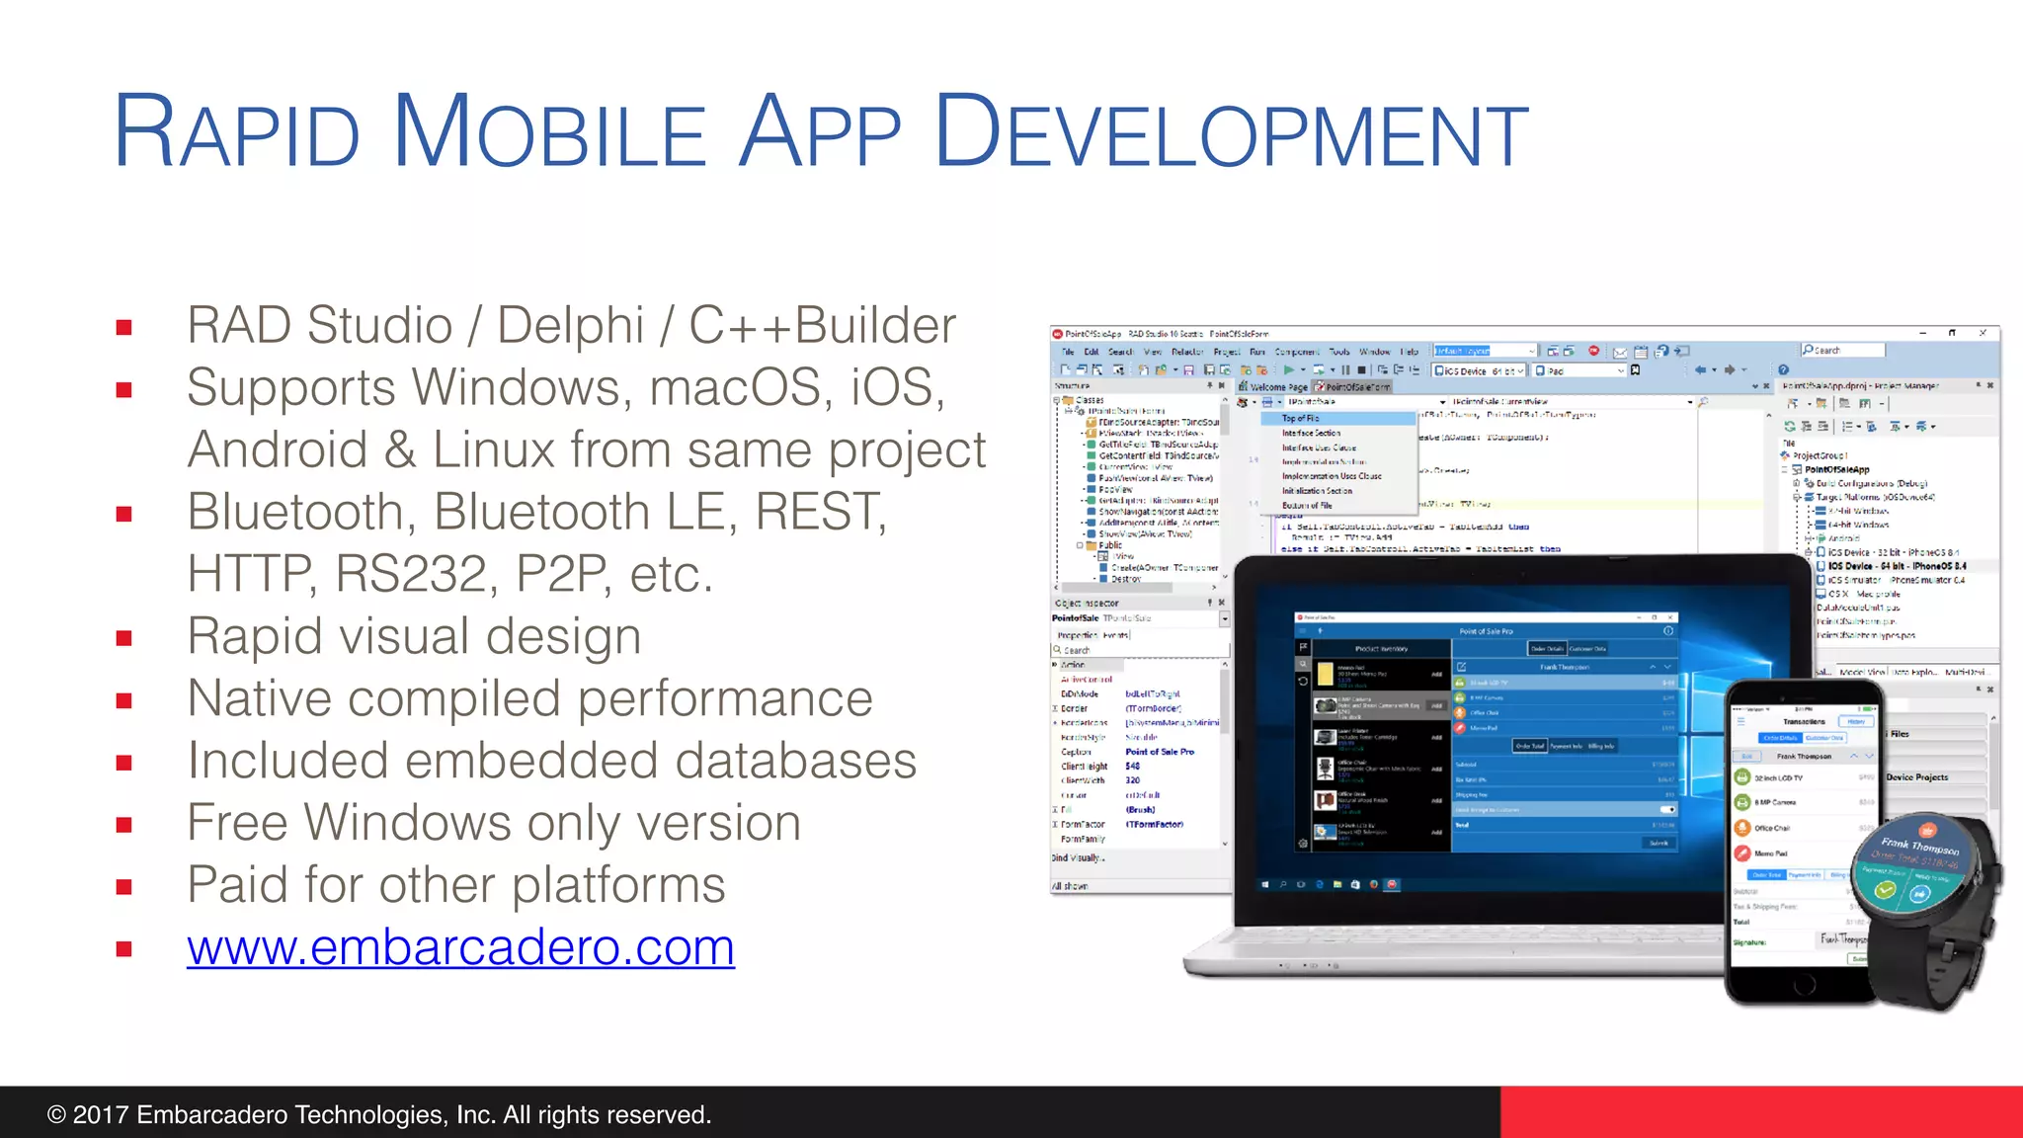Click the Structure panel vertical scrollbar
Viewport: 2023px width, 1138px height.
click(x=1225, y=489)
